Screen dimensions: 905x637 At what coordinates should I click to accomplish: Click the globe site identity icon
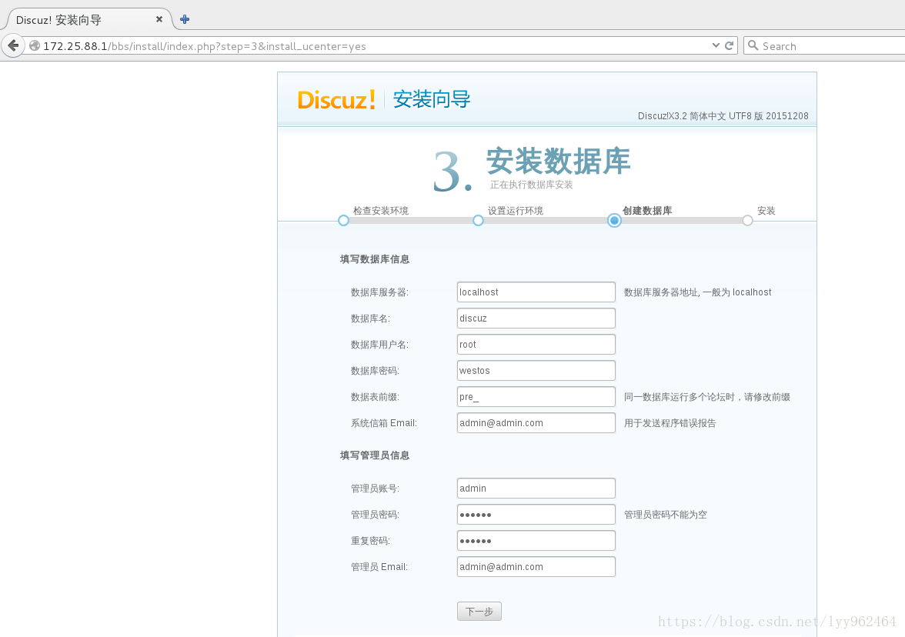click(x=35, y=45)
